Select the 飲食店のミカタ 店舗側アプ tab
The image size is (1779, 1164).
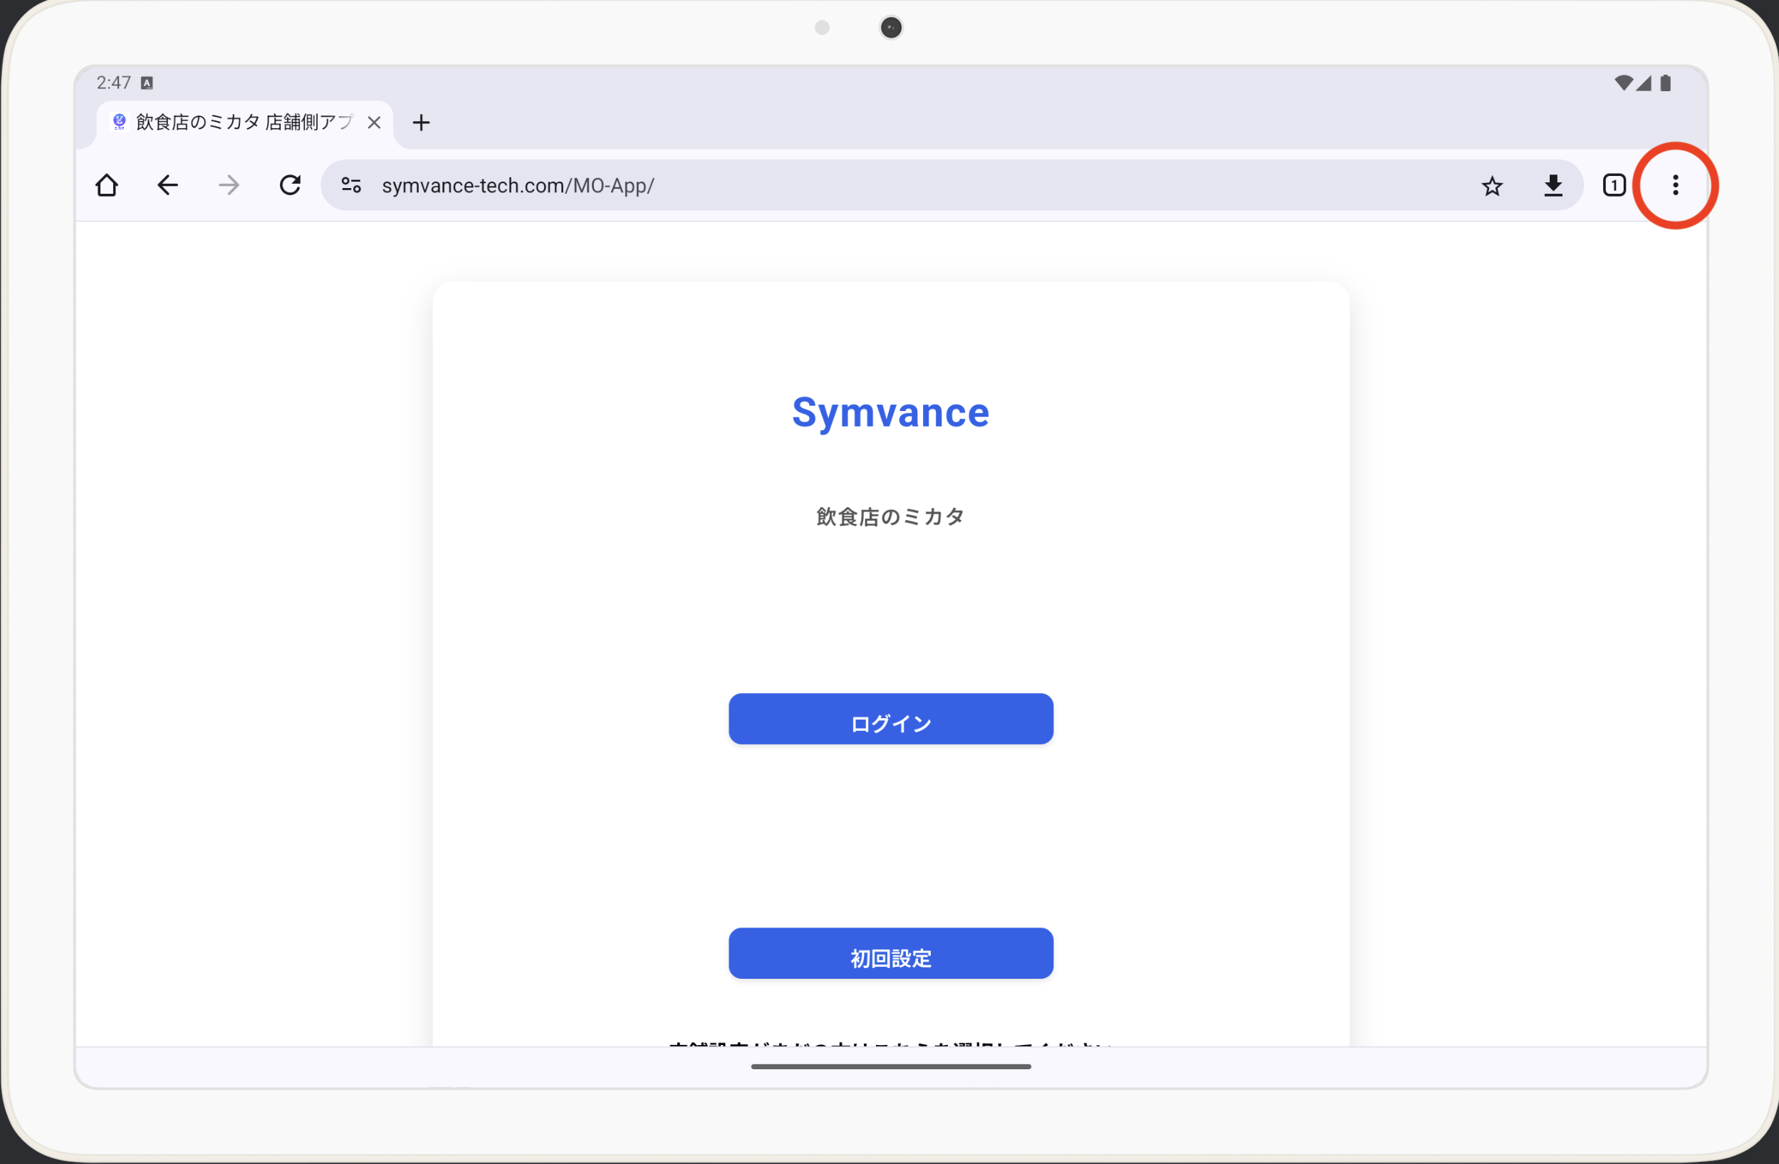point(244,123)
